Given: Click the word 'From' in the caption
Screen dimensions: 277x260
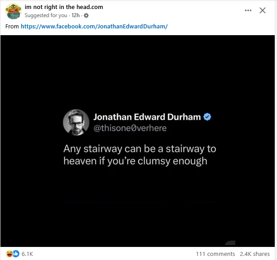Looking at the screenshot, I should coord(12,26).
